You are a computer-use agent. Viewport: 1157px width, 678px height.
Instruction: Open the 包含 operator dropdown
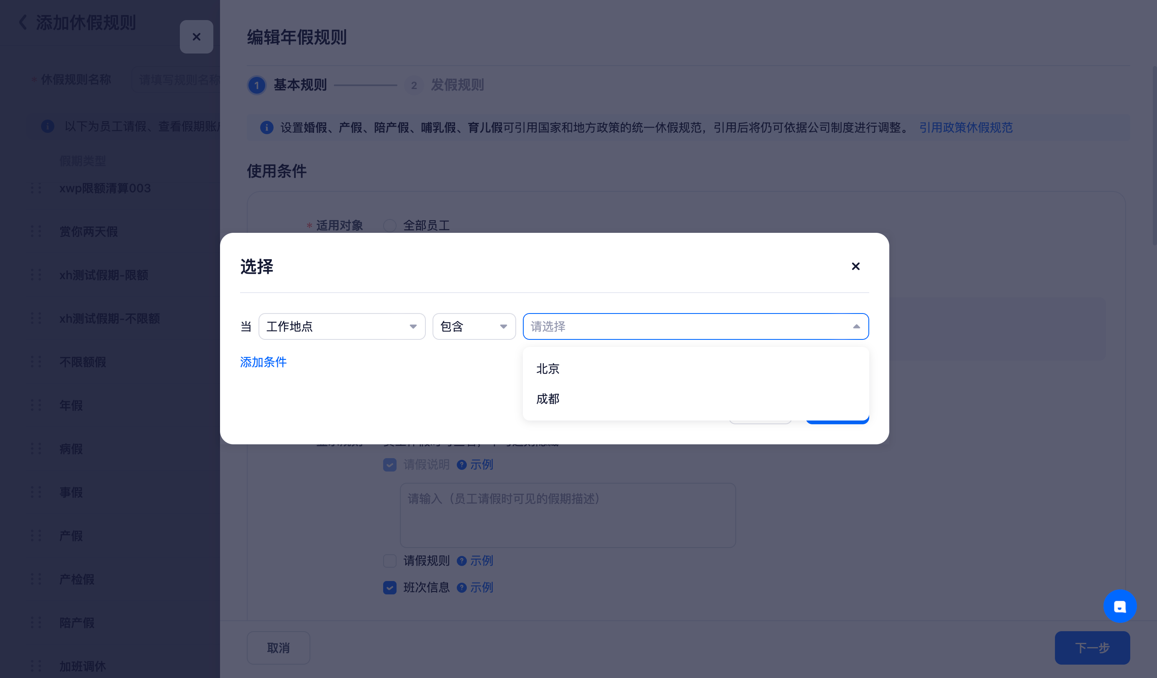474,326
